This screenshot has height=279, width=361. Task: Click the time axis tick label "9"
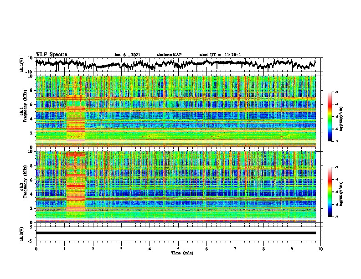point(292,249)
